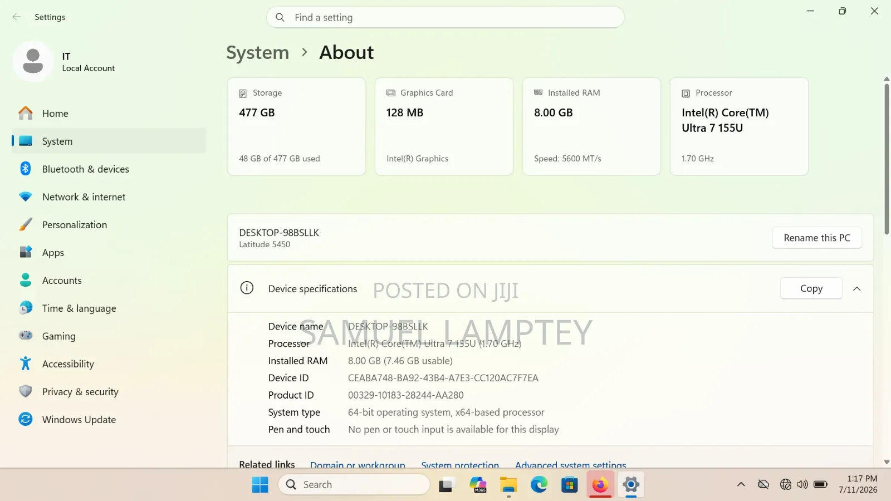Open File Explorer from taskbar
The height and width of the screenshot is (501, 891).
(x=508, y=485)
